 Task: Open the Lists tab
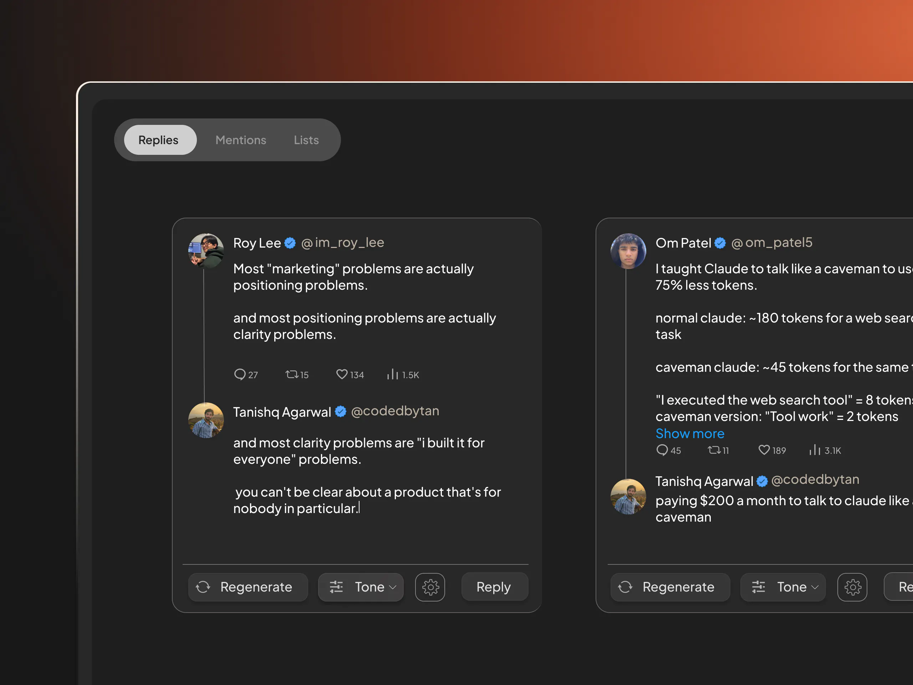coord(306,140)
